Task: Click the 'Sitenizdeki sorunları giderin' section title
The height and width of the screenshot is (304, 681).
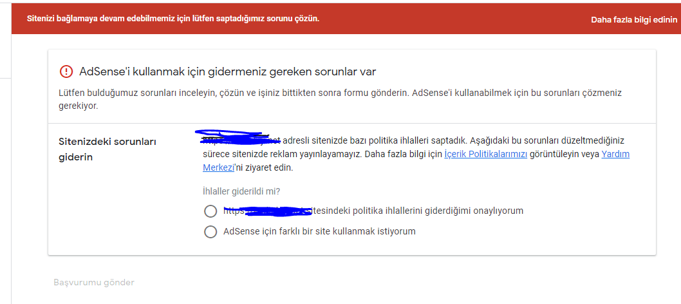Action: [x=107, y=149]
